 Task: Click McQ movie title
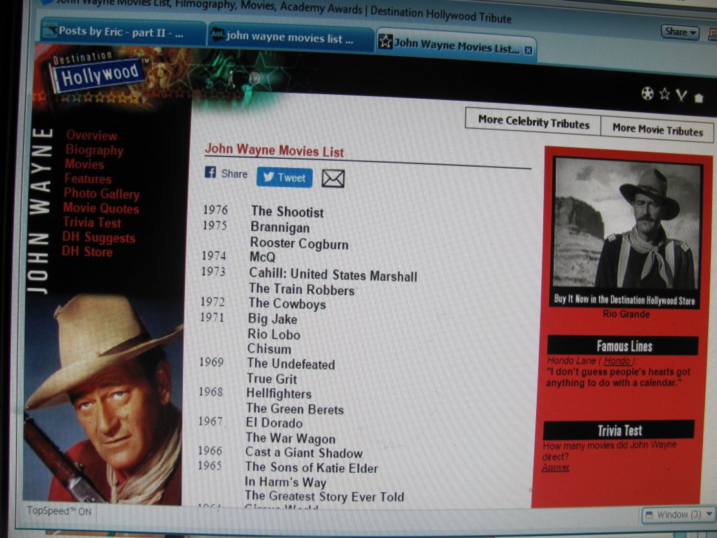[x=262, y=257]
